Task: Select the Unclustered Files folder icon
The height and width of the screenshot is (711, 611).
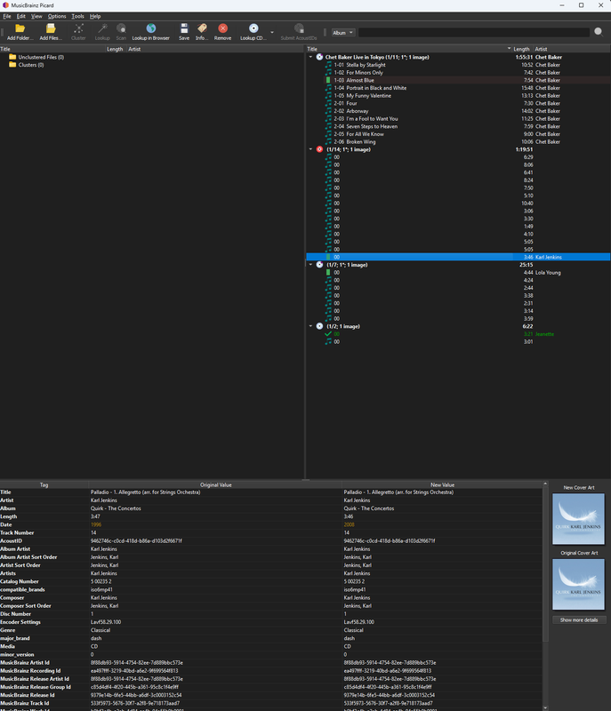Action: 12,57
